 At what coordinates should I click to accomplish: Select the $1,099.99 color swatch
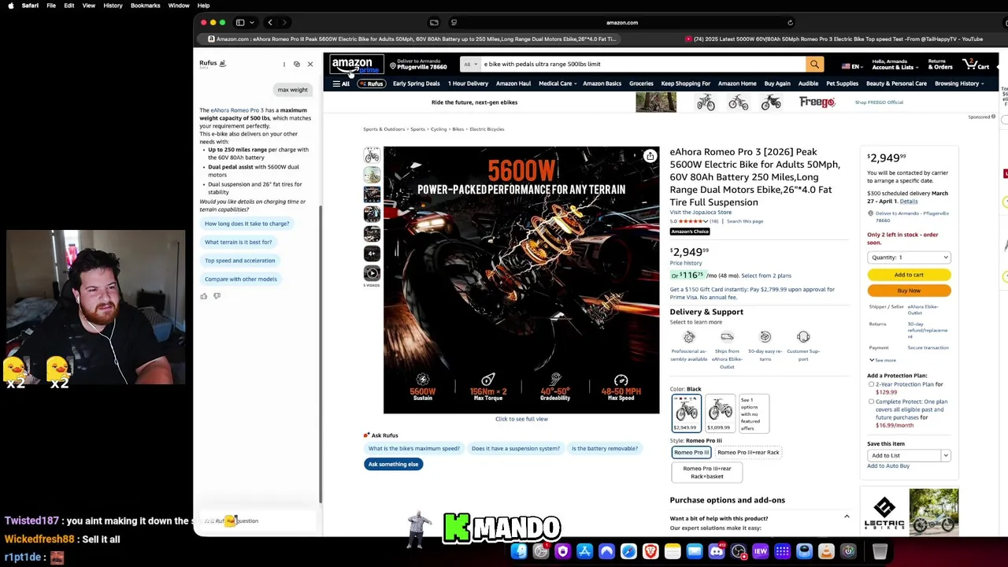720,413
